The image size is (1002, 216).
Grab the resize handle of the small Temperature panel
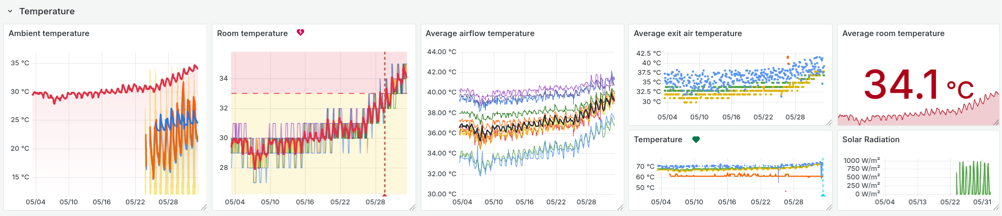pos(829,207)
